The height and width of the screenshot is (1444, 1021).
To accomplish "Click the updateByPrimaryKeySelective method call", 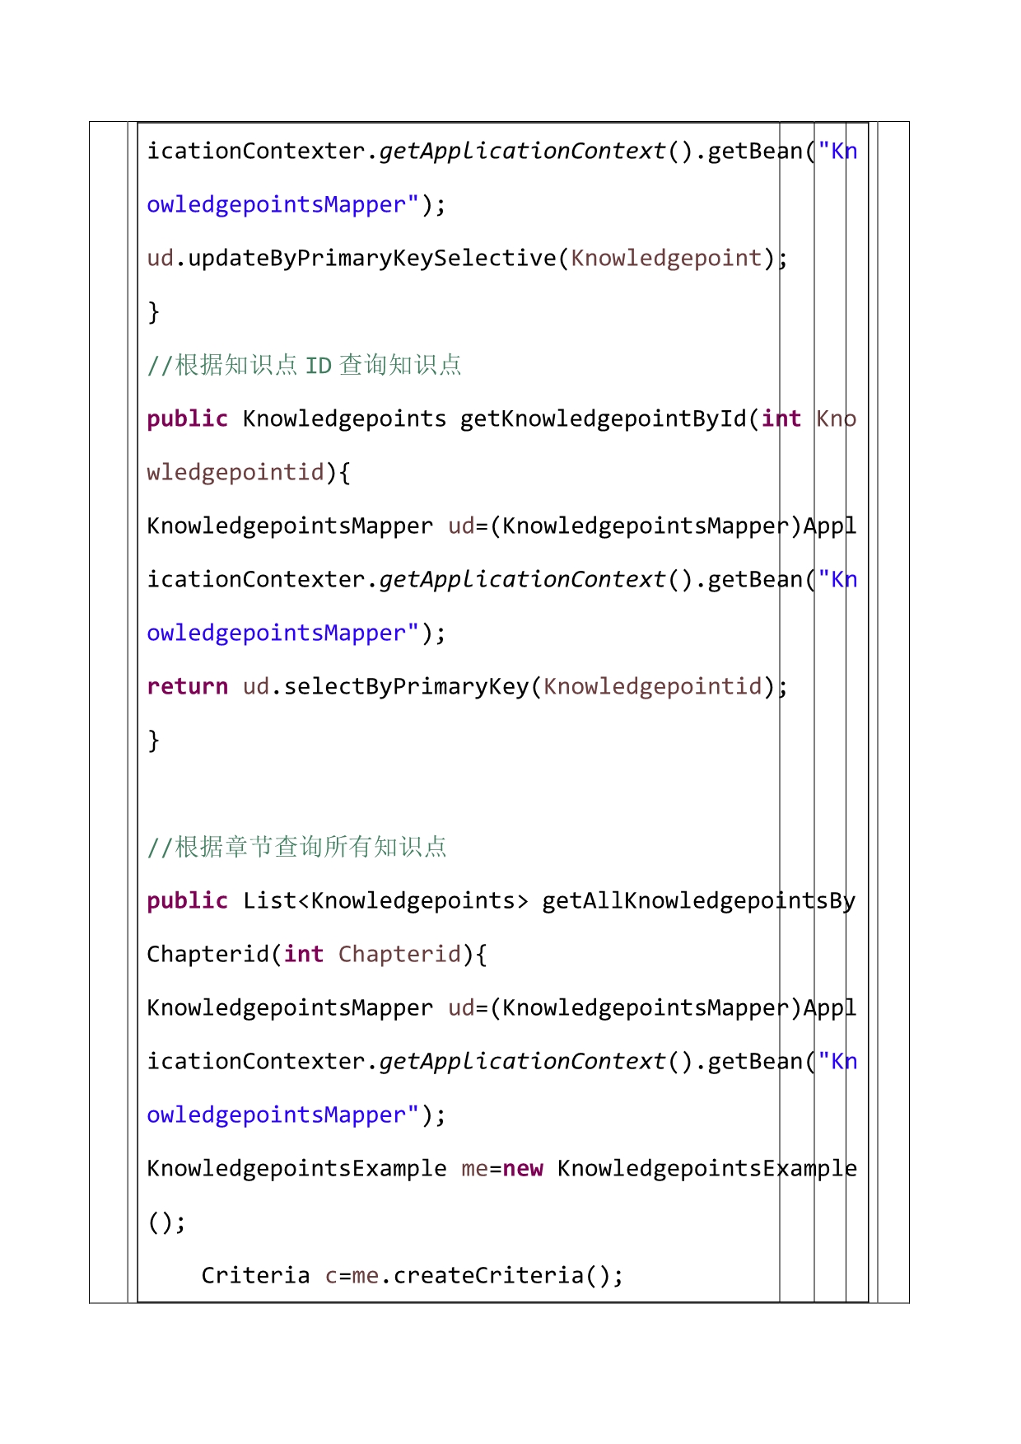I will [372, 259].
